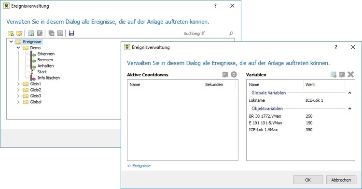Image resolution: width=362 pixels, height=189 pixels.
Task: Select the Lokname variable row
Action: pos(301,100)
